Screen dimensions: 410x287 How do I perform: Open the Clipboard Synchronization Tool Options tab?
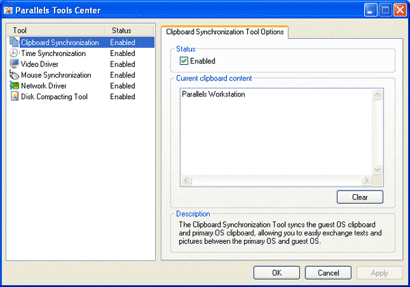(224, 32)
